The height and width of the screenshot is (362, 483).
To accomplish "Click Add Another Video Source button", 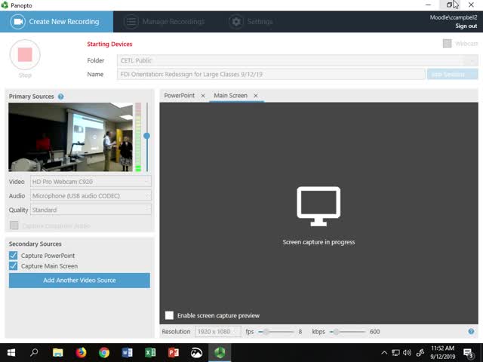I will click(79, 281).
